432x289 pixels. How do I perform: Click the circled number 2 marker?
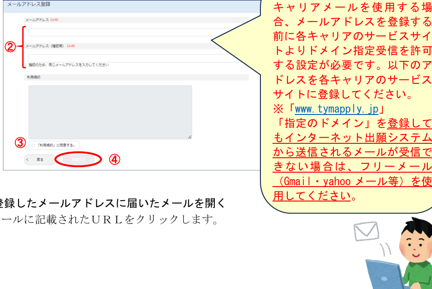[10, 47]
